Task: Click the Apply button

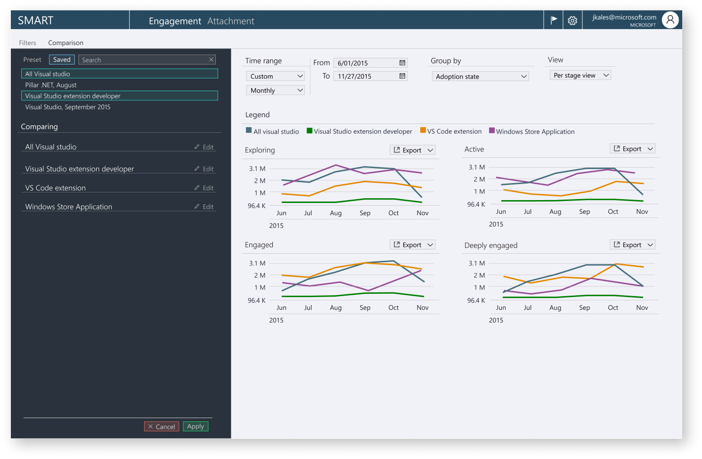Action: pyautogui.click(x=196, y=426)
